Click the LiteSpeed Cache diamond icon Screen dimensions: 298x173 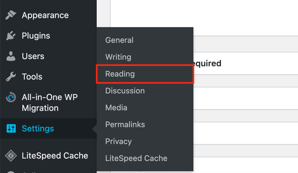coord(11,156)
